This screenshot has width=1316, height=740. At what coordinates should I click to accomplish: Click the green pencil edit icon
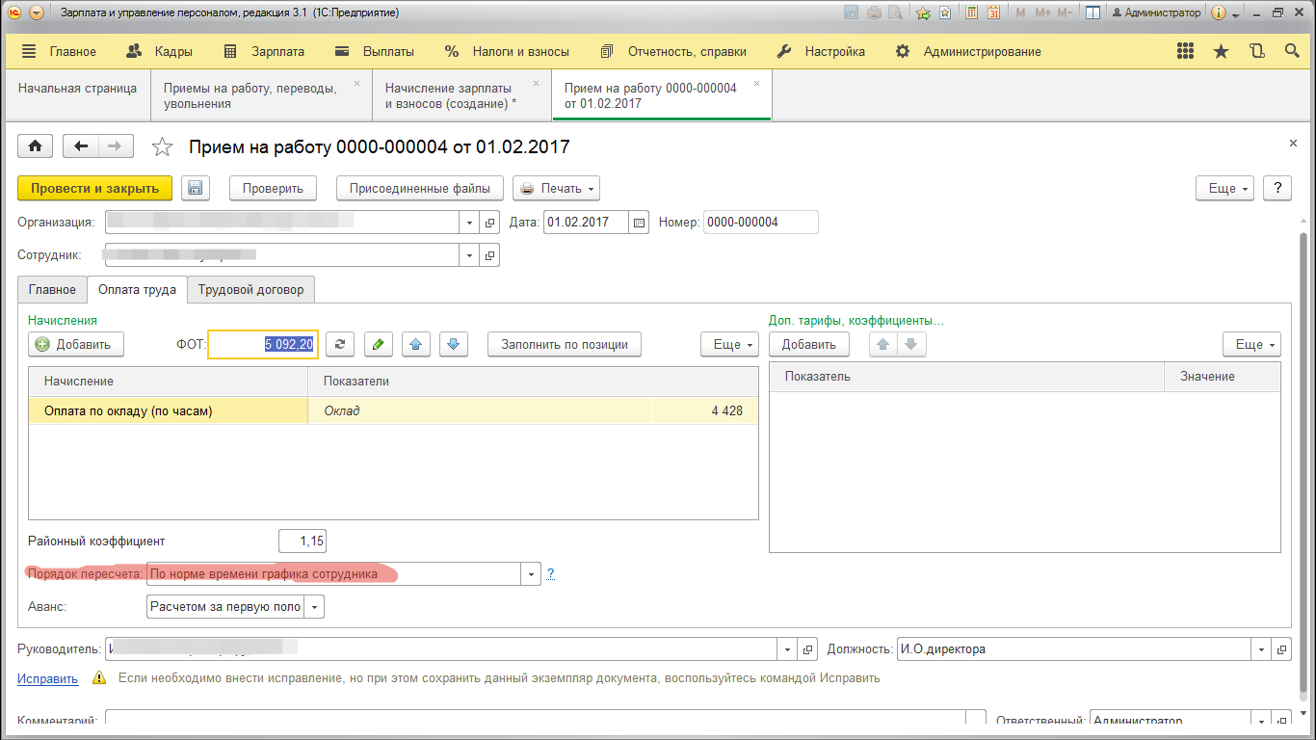pos(378,344)
